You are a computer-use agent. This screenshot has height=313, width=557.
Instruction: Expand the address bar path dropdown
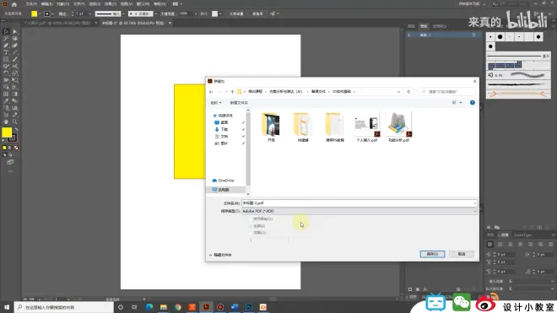coord(398,92)
